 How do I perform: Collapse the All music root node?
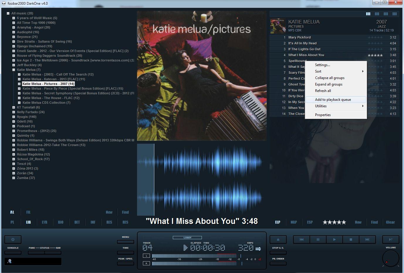click(x=8, y=13)
